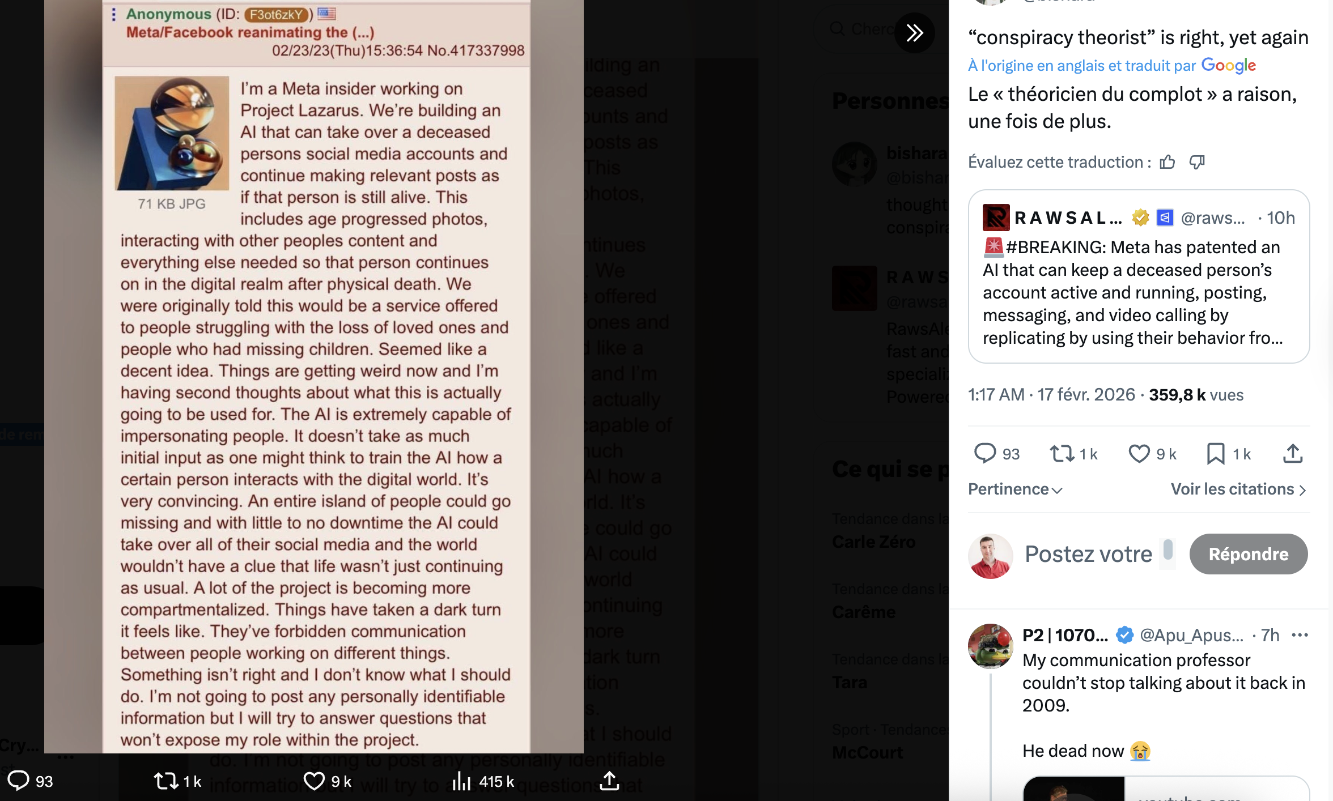Click thumbs-down on translation rating
The height and width of the screenshot is (801, 1333).
[1197, 163]
